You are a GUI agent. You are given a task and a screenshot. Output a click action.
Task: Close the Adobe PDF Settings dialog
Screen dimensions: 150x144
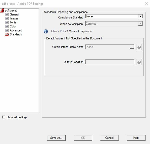click(x=146, y=3)
